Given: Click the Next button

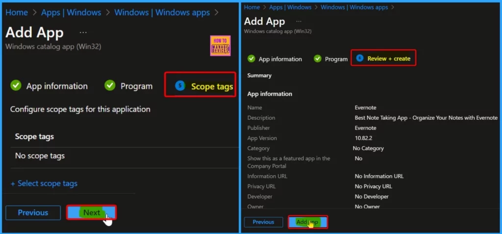Looking at the screenshot, I should (x=92, y=213).
